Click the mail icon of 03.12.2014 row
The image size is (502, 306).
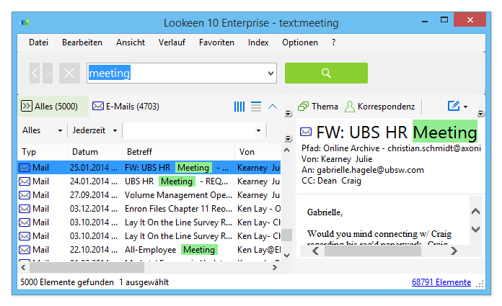click(25, 209)
